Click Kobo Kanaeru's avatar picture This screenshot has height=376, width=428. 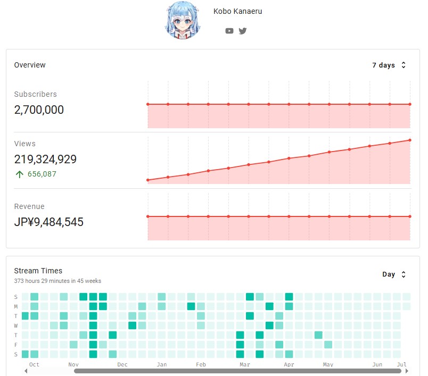183,20
